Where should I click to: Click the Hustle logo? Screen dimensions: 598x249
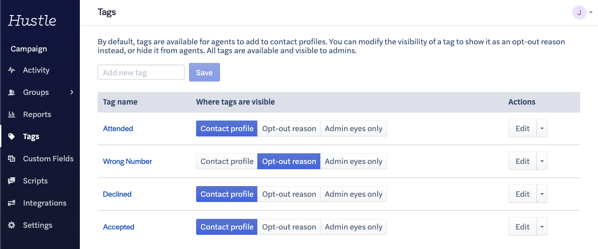32,20
